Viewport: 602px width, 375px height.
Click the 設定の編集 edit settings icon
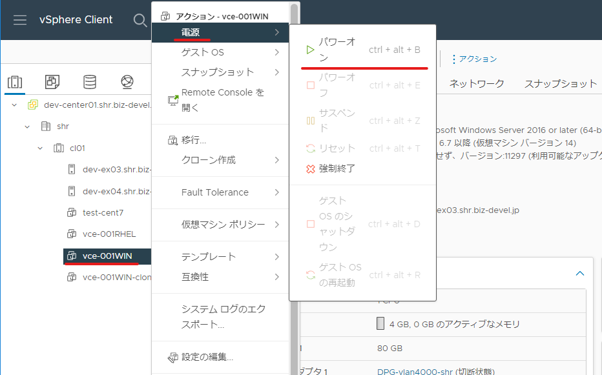point(172,358)
